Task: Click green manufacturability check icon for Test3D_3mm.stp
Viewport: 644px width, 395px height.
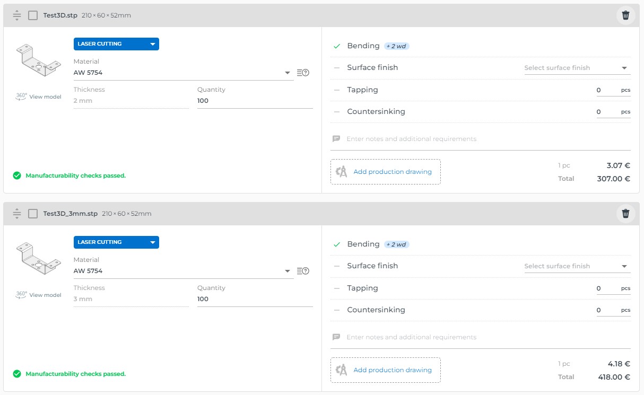Action: pos(17,374)
